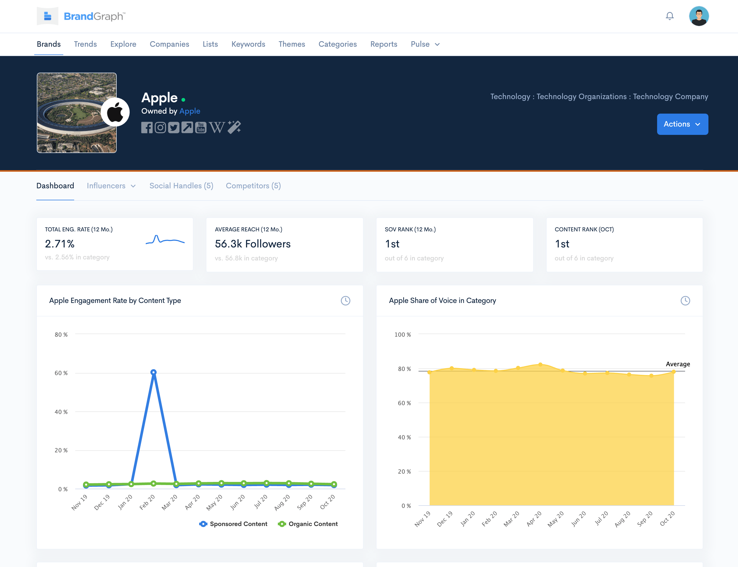Expand the Pulse menu
Screen dimensions: 738x567
425,44
